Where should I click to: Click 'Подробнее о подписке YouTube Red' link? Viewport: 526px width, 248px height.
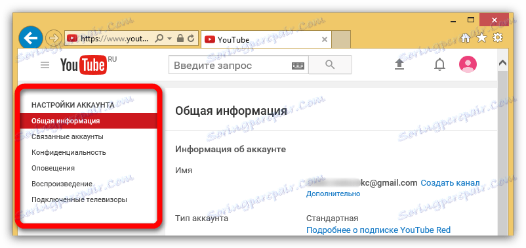pyautogui.click(x=378, y=230)
